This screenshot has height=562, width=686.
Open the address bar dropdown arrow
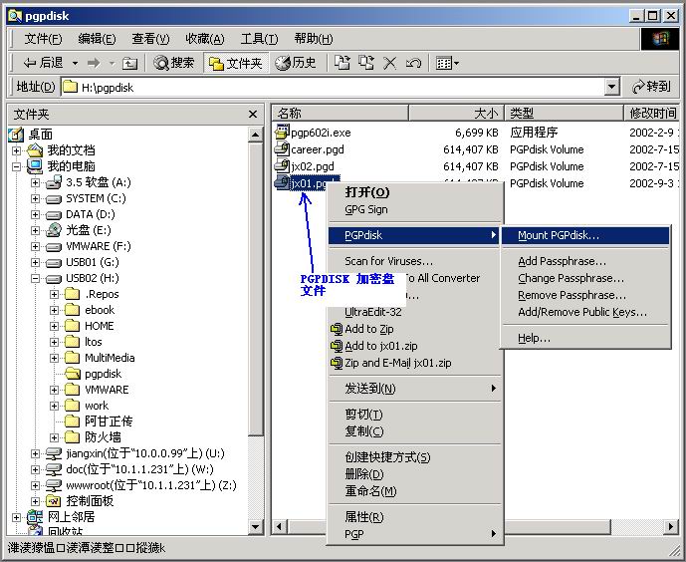click(612, 87)
